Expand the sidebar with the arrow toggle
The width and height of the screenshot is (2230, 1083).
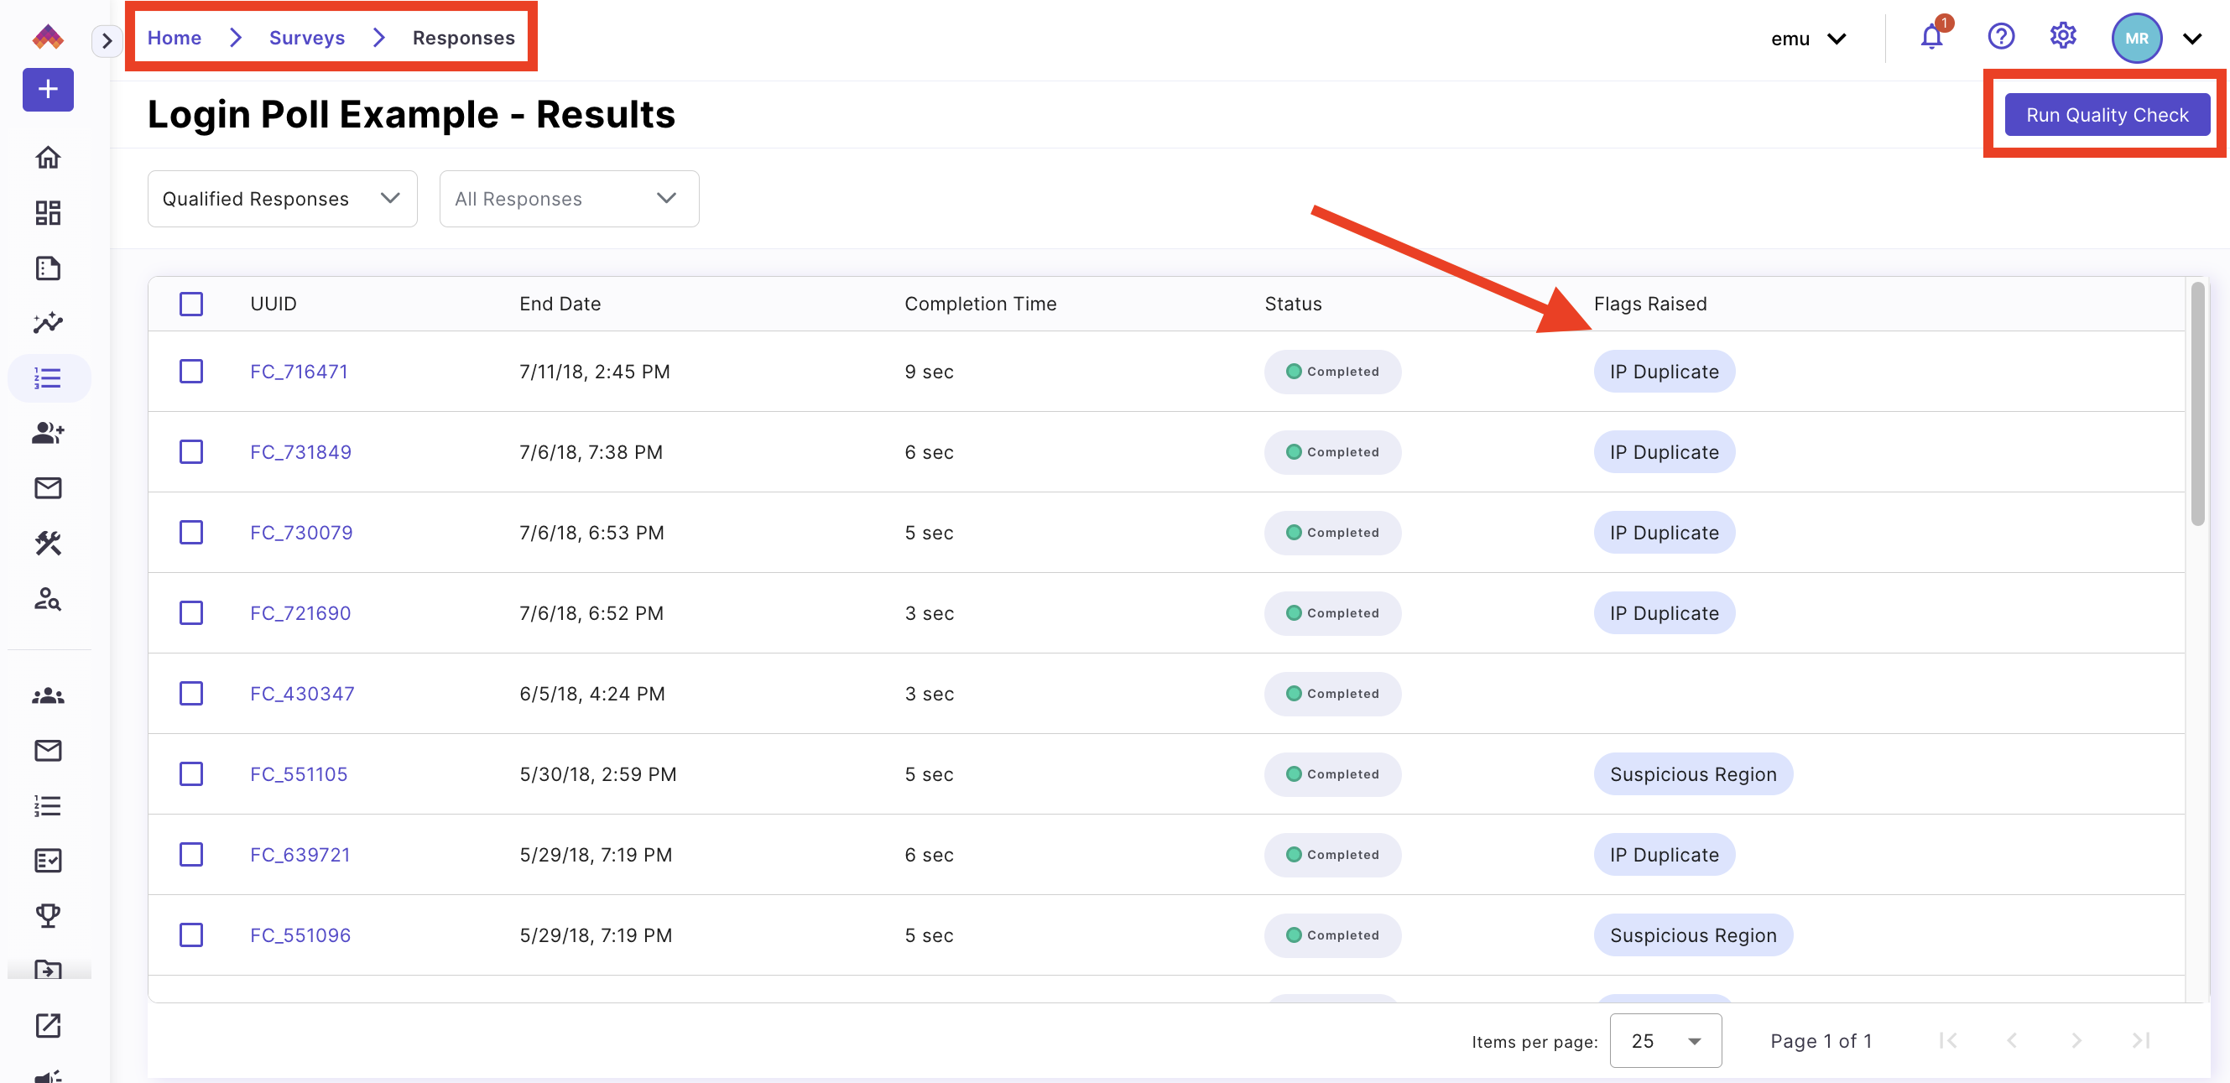[107, 39]
